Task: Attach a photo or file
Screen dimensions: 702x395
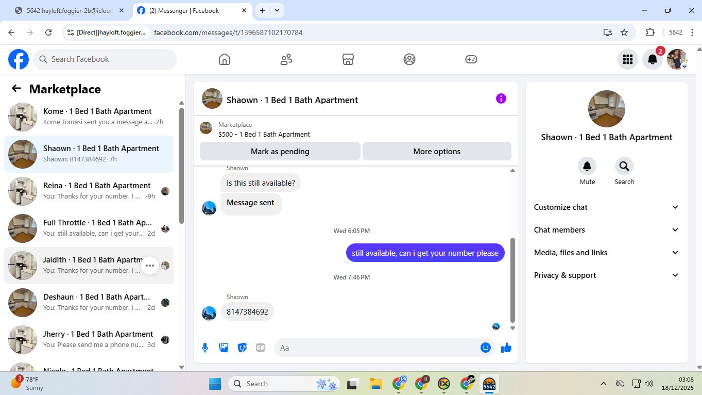Action: [224, 348]
